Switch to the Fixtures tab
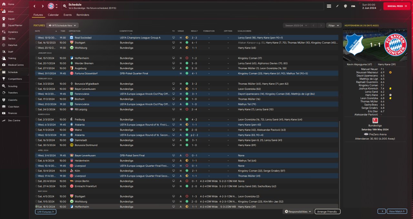This screenshot has height=219, width=413. [38, 15]
